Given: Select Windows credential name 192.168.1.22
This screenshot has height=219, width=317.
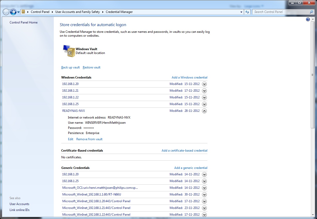Looking at the screenshot, I should 70,97.
